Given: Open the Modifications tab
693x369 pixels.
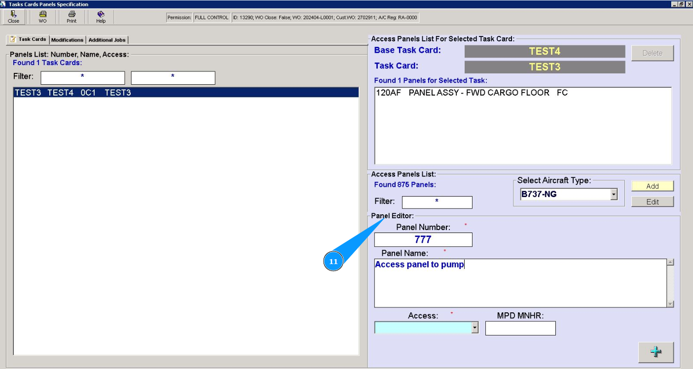Looking at the screenshot, I should [x=68, y=40].
